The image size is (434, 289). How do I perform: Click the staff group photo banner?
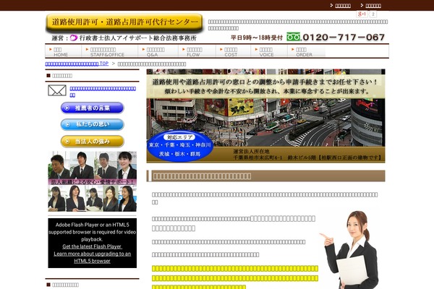coord(92,181)
